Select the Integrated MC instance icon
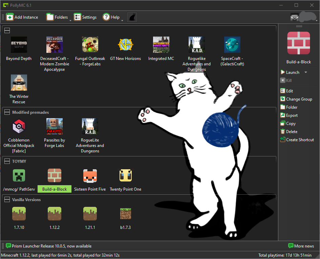Image resolution: width=320 pixels, height=259 pixels. [161, 45]
